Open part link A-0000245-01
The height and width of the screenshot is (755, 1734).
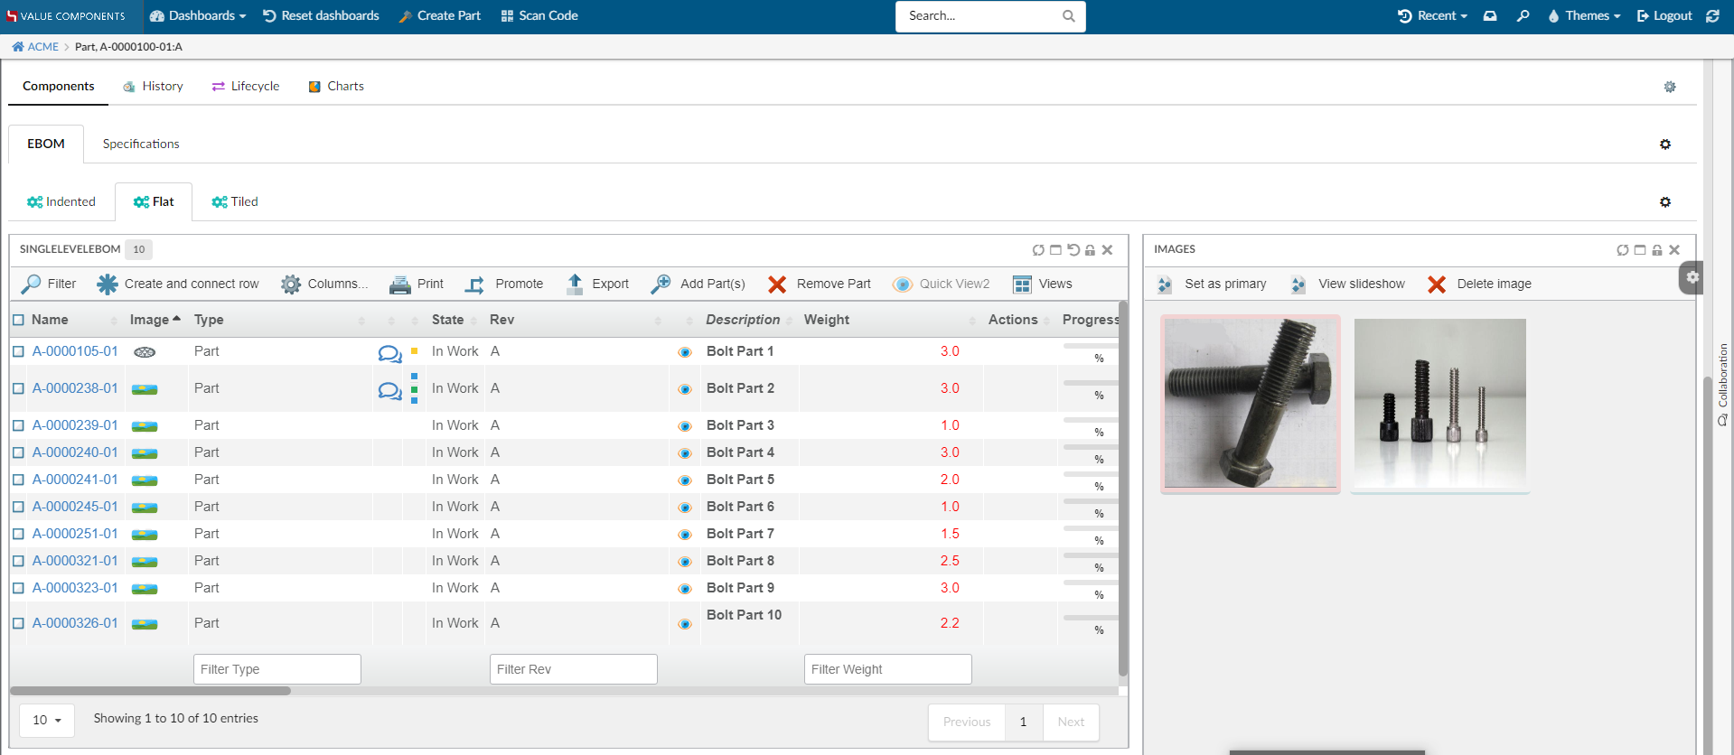[x=75, y=507]
